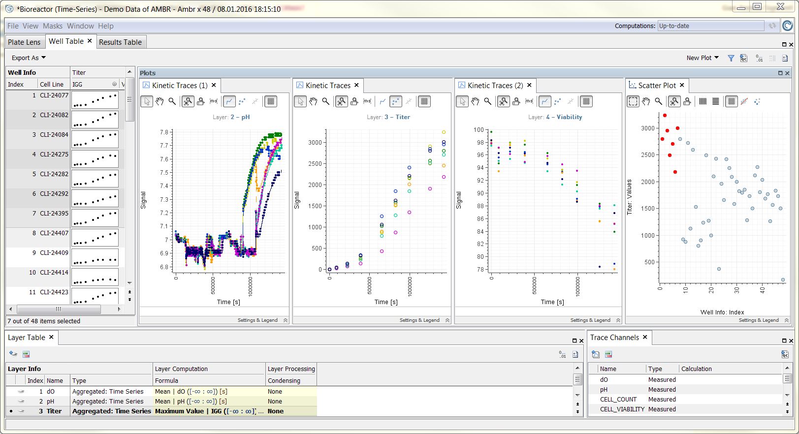This screenshot has width=799, height=434.
Task: Click the zoom magnifier in Titer plot toolbar
Action: [326, 102]
